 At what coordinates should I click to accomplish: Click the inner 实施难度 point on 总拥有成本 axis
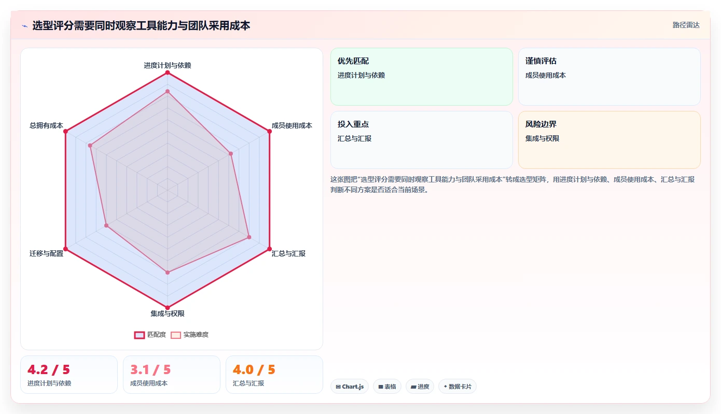(x=90, y=146)
